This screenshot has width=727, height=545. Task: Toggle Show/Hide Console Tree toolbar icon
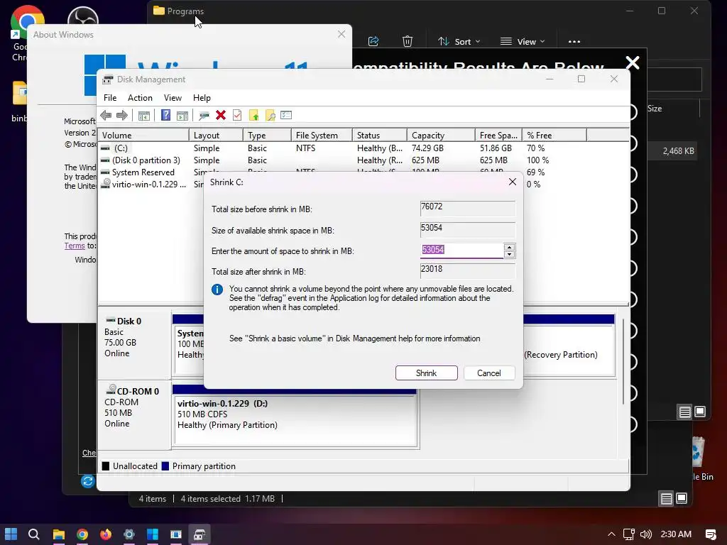pos(143,116)
